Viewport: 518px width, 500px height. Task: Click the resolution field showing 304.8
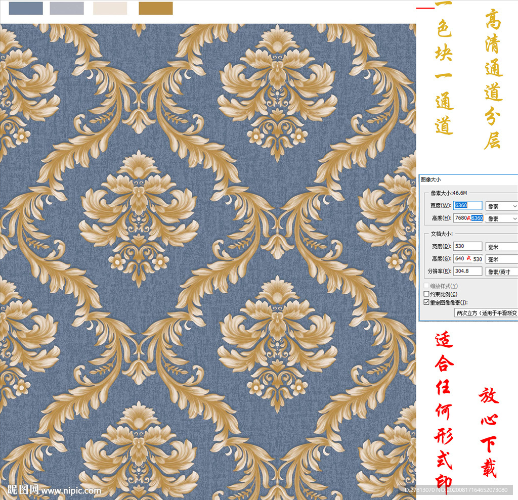467,271
